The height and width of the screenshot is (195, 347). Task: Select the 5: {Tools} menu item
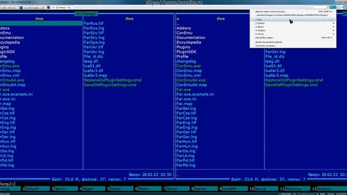(293, 34)
